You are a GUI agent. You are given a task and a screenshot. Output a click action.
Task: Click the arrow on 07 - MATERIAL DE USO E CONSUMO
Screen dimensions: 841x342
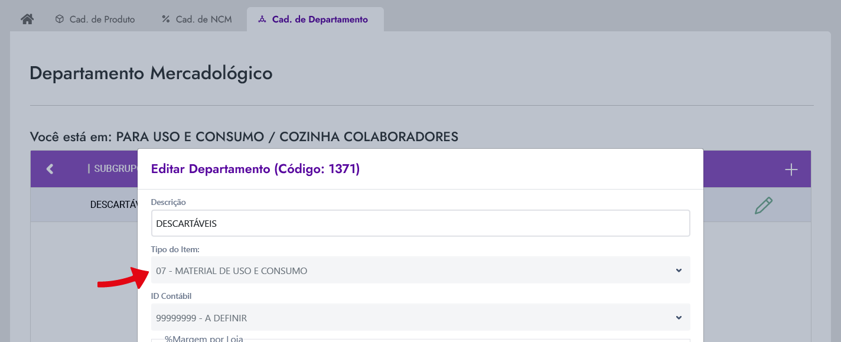[x=679, y=271]
